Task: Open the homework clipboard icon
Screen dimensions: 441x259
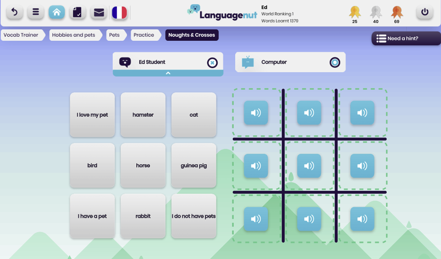Action: (78, 12)
